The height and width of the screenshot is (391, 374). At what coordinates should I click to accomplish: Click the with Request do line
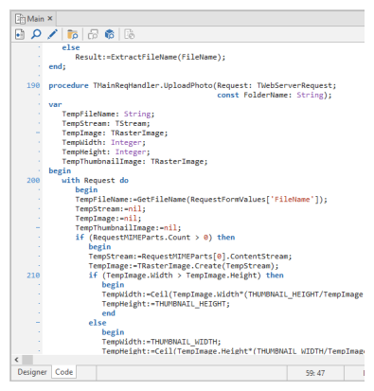click(x=95, y=181)
